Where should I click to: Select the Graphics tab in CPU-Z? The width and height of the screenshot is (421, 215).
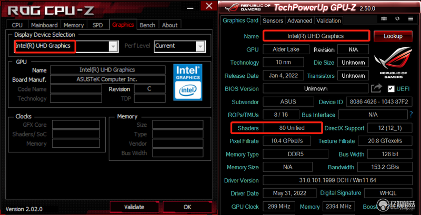123,25
